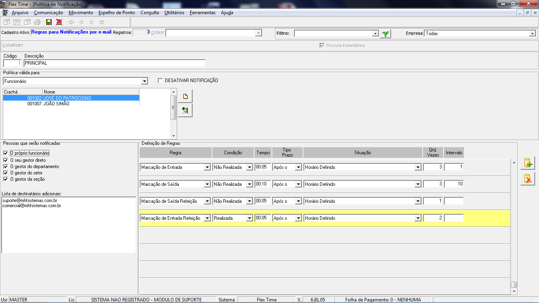Open the Consulta menu
Viewport: 539px width, 303px height.
pos(150,13)
